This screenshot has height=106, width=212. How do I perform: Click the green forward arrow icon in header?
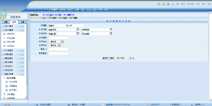(x=163, y=4)
